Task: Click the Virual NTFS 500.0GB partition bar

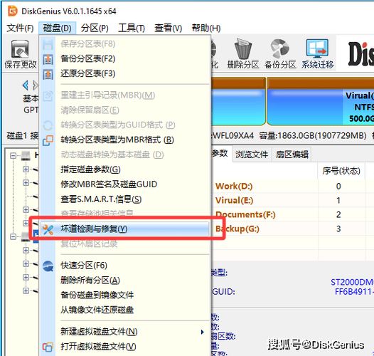Action: point(321,101)
